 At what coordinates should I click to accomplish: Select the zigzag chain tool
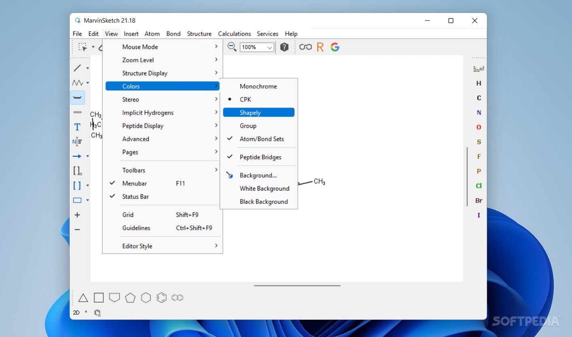pos(77,83)
